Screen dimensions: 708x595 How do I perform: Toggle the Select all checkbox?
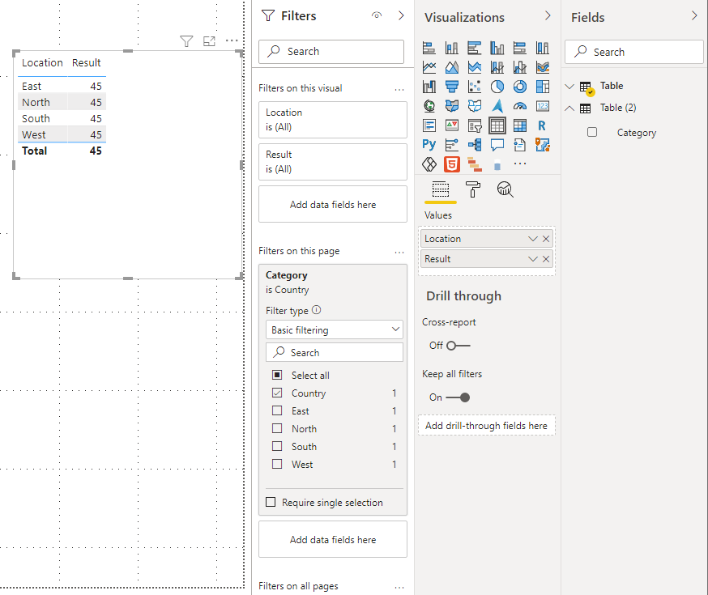[277, 375]
